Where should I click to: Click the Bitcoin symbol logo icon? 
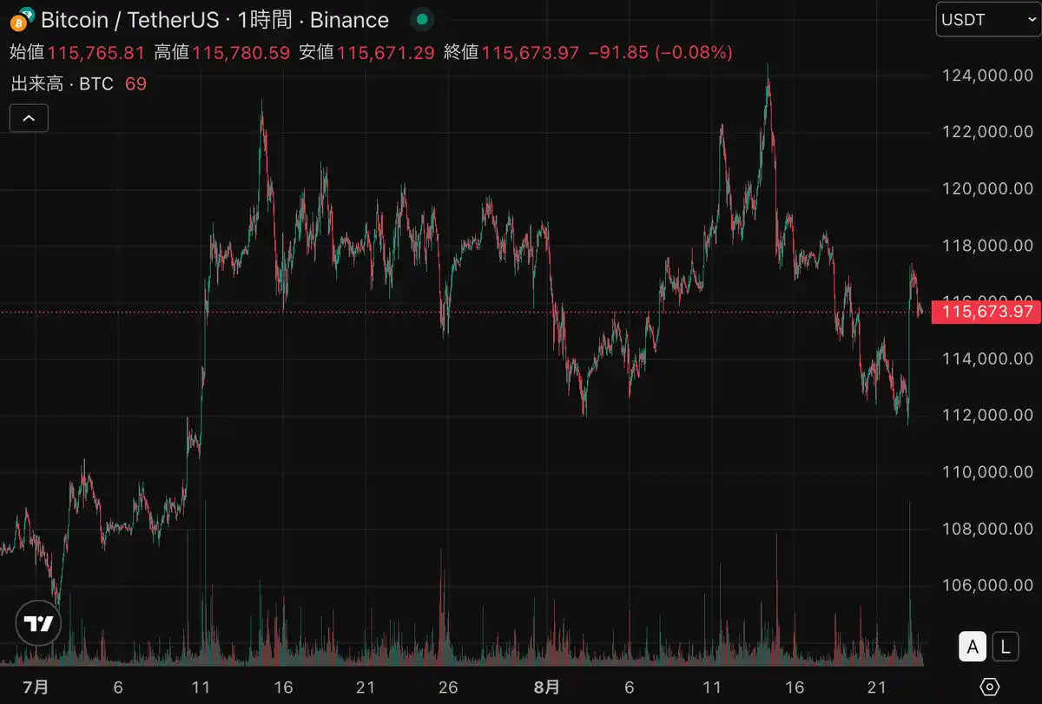22,19
